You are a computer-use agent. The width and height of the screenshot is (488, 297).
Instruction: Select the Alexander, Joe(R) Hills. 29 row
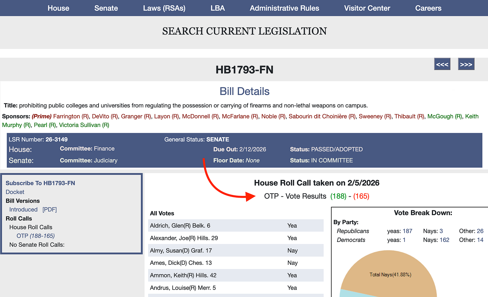click(236, 238)
